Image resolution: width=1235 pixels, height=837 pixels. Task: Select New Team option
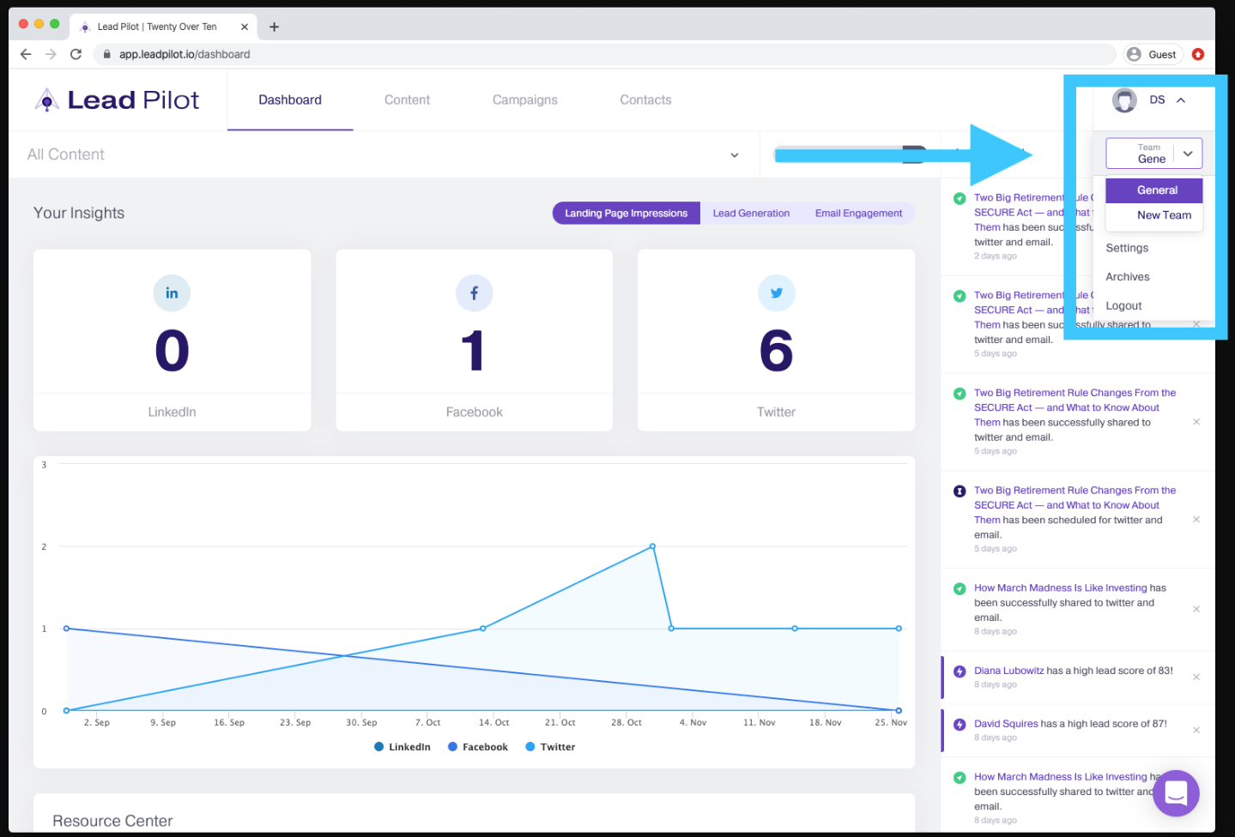point(1153,216)
